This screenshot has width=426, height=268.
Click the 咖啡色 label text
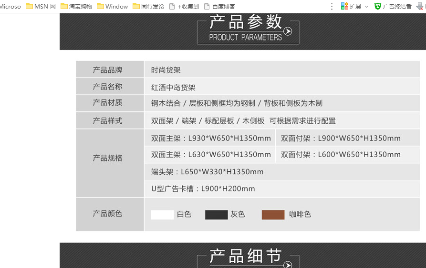[300, 214]
